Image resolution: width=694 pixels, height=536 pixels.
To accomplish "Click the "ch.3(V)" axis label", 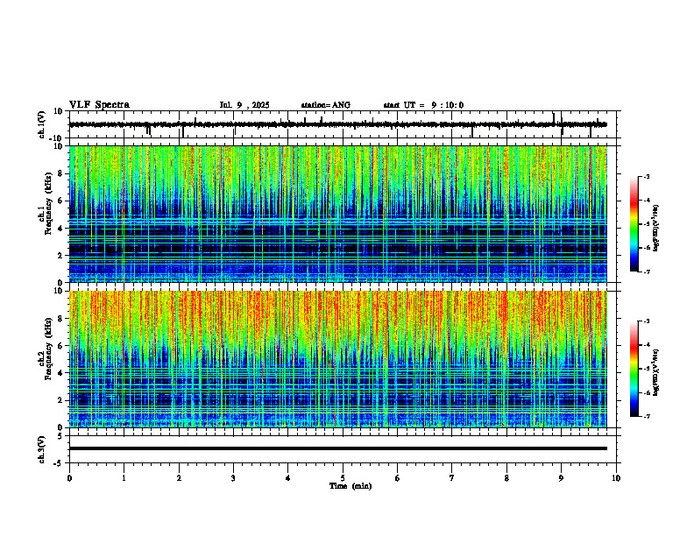I will pyautogui.click(x=42, y=449).
